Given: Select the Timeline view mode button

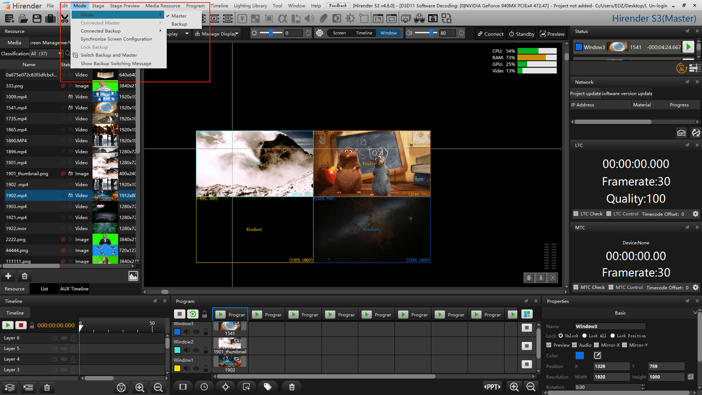Looking at the screenshot, I should [364, 33].
